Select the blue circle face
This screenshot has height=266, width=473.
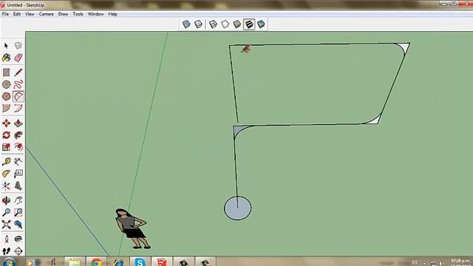[x=238, y=208]
